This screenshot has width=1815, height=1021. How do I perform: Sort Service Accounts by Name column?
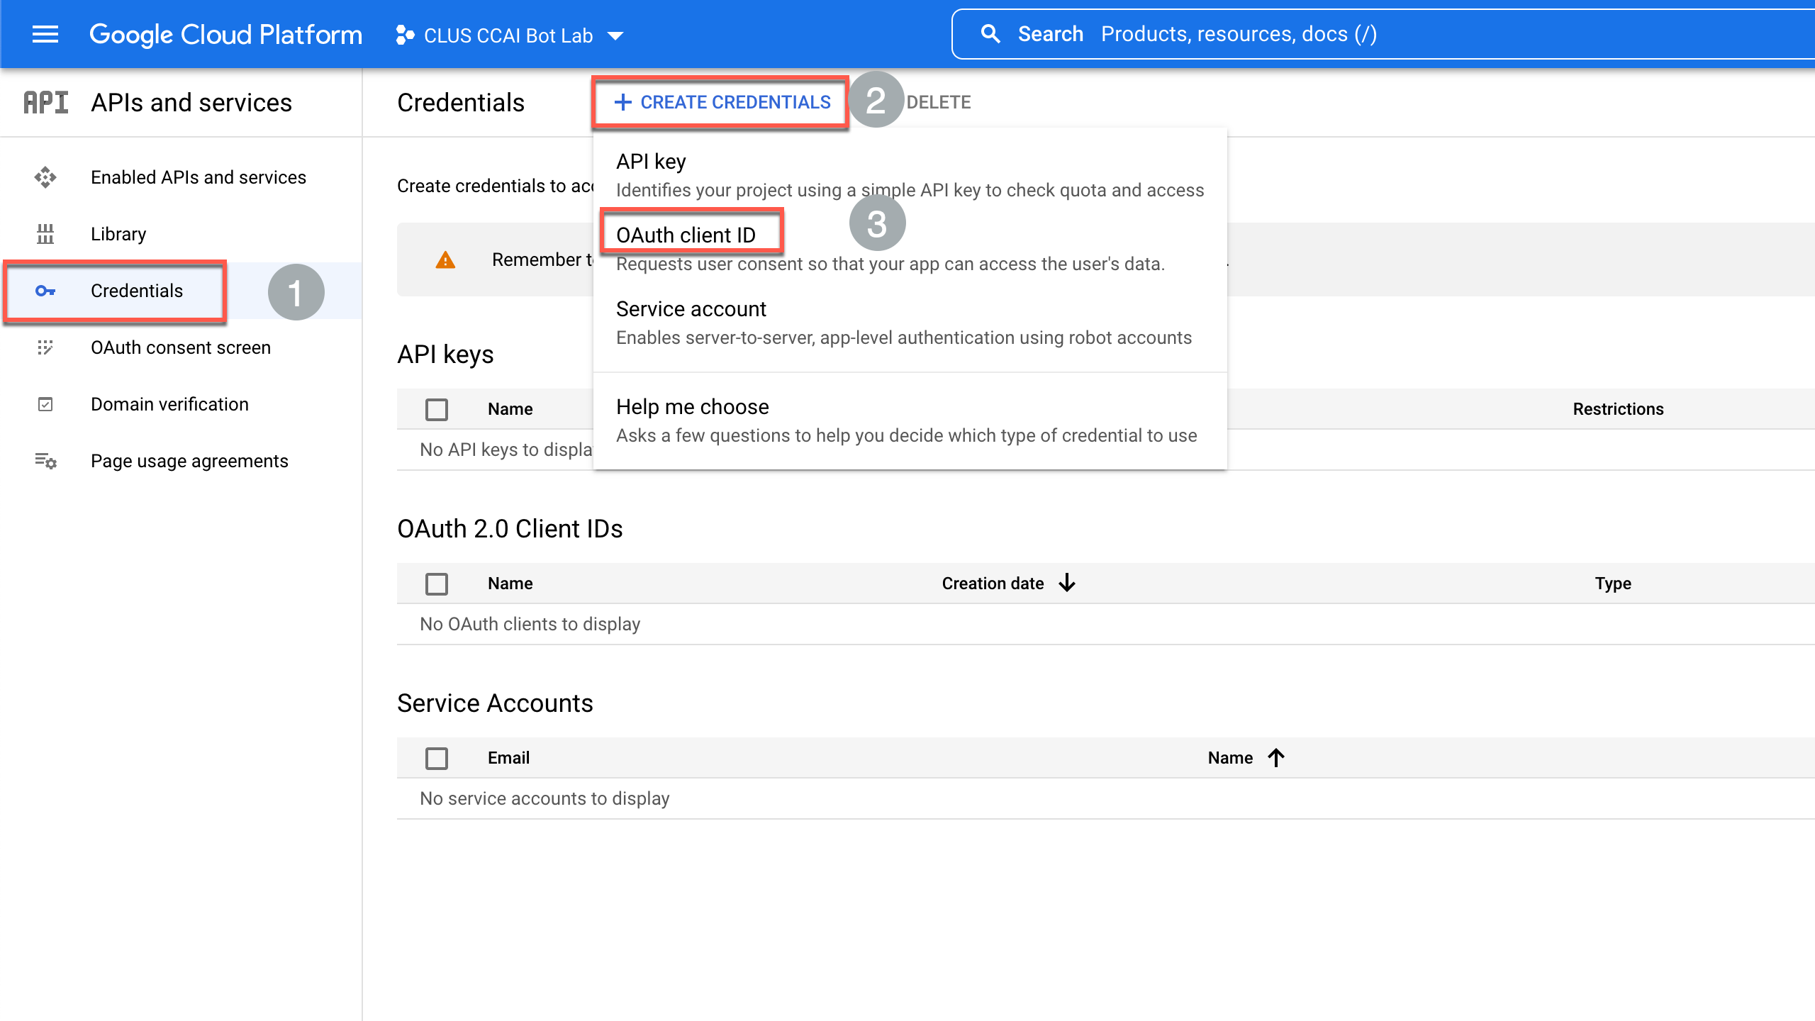[x=1230, y=758]
